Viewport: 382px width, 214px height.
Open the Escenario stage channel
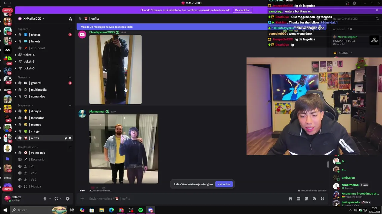pyautogui.click(x=44, y=160)
